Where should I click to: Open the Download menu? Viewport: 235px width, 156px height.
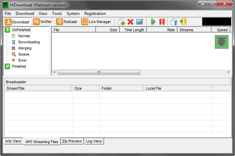25,14
